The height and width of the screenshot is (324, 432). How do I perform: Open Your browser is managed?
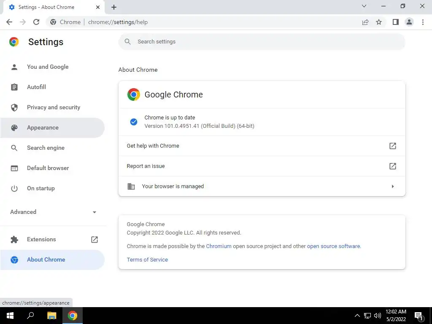[x=262, y=186]
